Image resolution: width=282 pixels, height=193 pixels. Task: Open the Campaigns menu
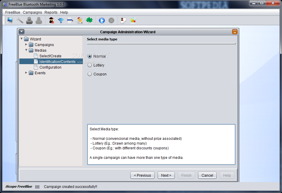(x=32, y=12)
